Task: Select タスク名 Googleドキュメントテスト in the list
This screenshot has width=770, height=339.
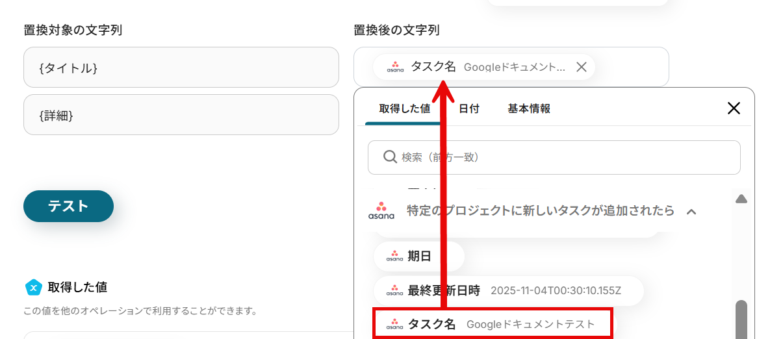Action: point(493,324)
